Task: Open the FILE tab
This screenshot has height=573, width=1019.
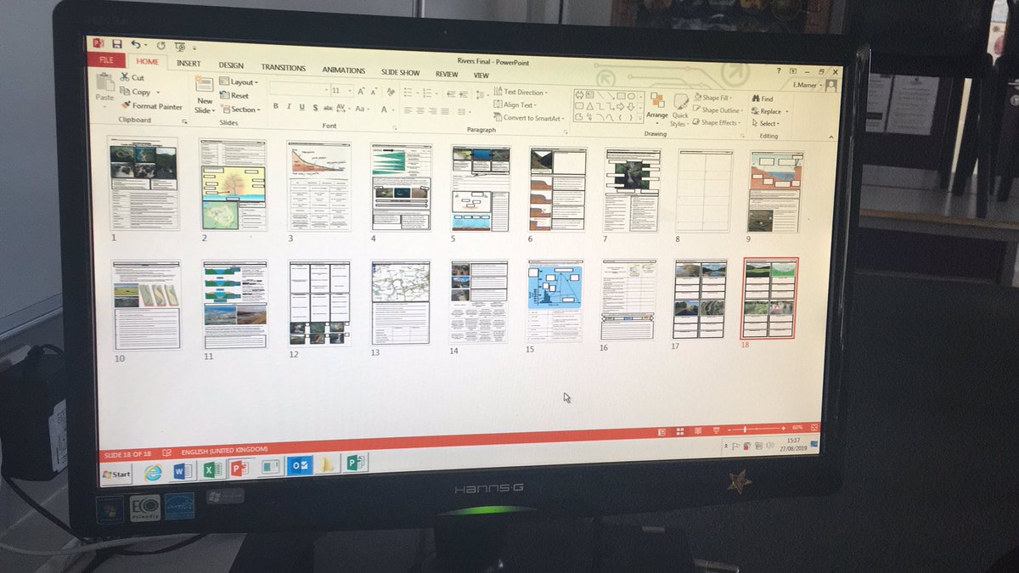Action: coord(106,60)
